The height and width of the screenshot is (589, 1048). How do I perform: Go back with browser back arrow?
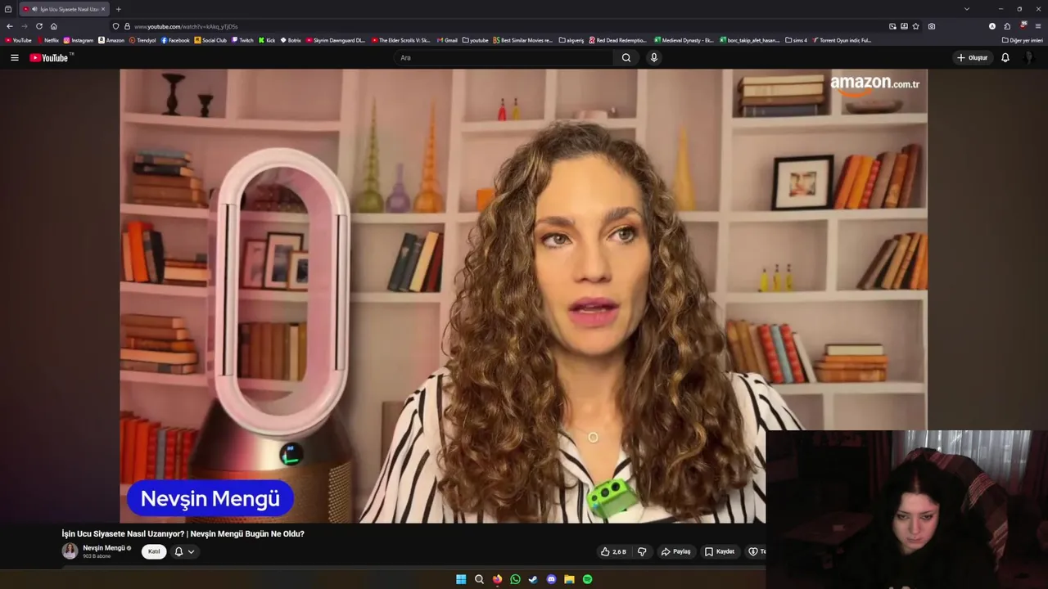(x=10, y=26)
